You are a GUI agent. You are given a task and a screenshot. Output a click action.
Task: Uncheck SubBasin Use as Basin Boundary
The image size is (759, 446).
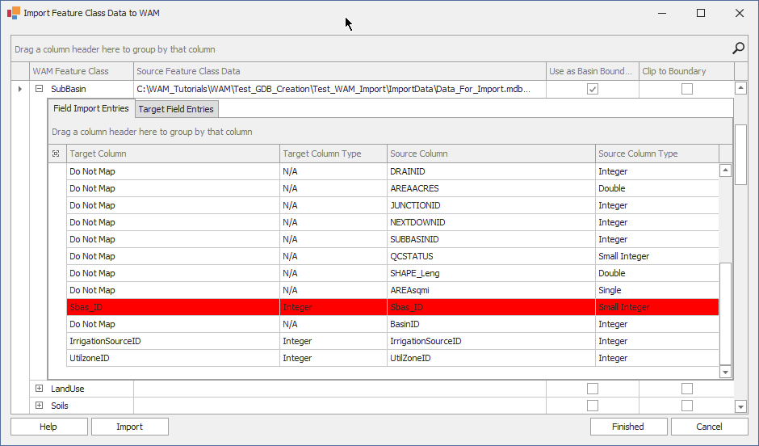[x=593, y=89]
